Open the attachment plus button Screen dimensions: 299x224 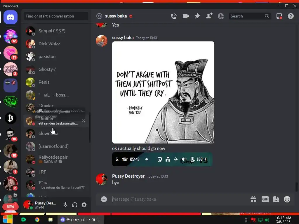pyautogui.click(x=104, y=199)
